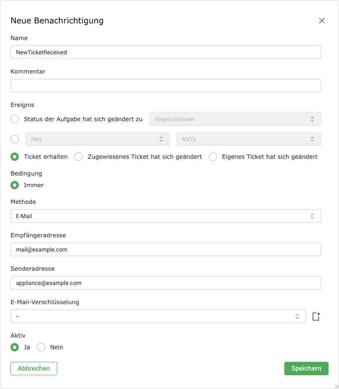The image size is (339, 389).
Task: Click the Empfängeradresse field
Action: (x=165, y=249)
